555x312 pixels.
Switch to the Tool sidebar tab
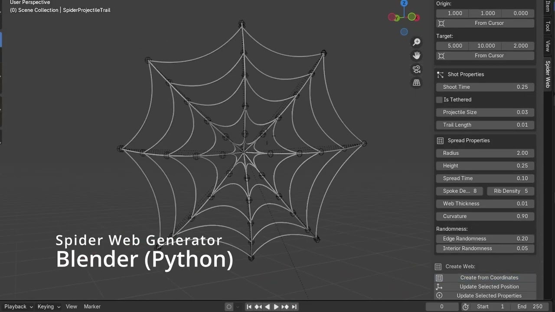[548, 26]
